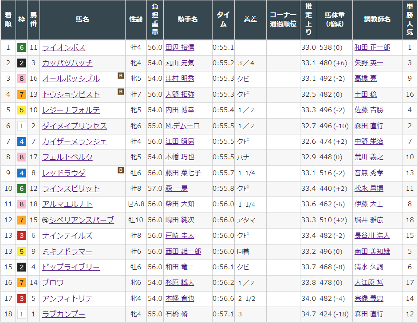Click jockey link 戸崎 圭太
Screen dimensions: 418x323
pos(180,236)
